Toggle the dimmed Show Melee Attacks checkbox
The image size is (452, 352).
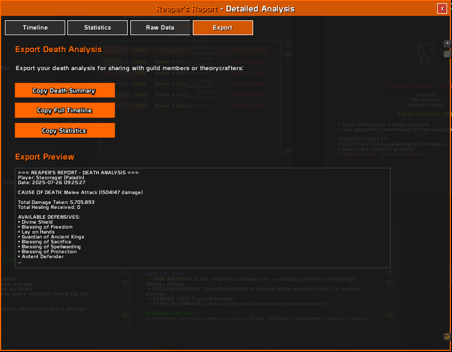[x=111, y=201]
